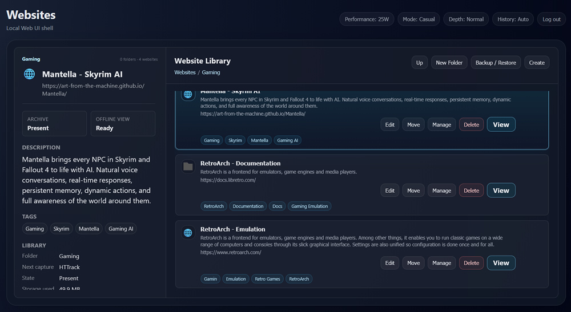Move the Mantella website entry
Viewport: 571px width, 312px height.
[413, 125]
